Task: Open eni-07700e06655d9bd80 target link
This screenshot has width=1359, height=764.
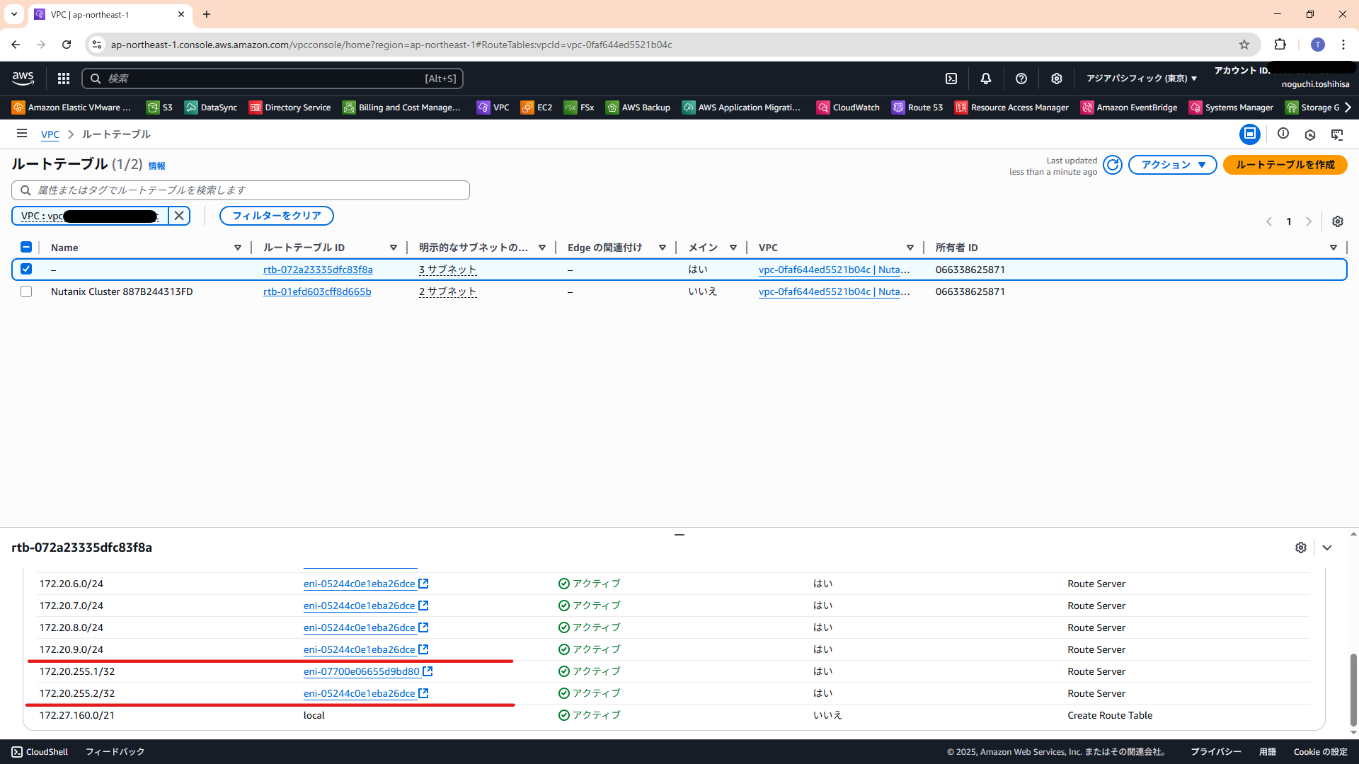Action: click(362, 671)
